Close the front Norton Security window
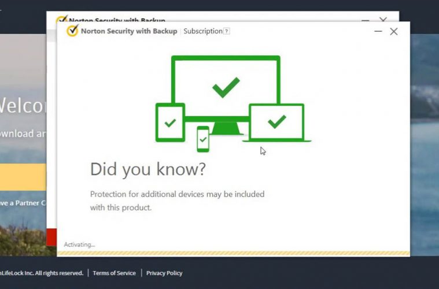This screenshot has height=289, width=439. tap(394, 31)
